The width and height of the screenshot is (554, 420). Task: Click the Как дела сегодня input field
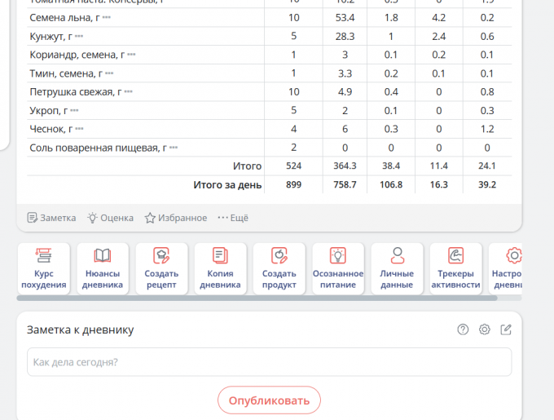[269, 362]
